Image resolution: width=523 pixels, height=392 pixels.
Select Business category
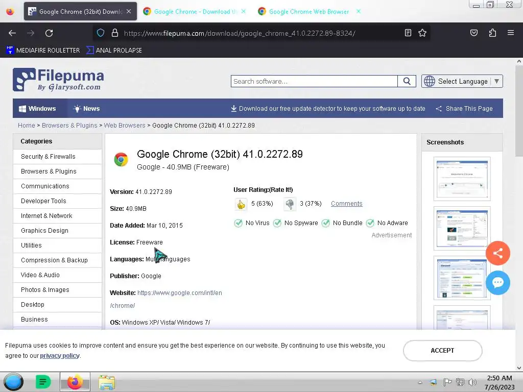click(57, 320)
